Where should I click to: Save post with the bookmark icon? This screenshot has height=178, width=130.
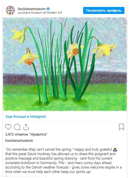pyautogui.click(x=121, y=127)
